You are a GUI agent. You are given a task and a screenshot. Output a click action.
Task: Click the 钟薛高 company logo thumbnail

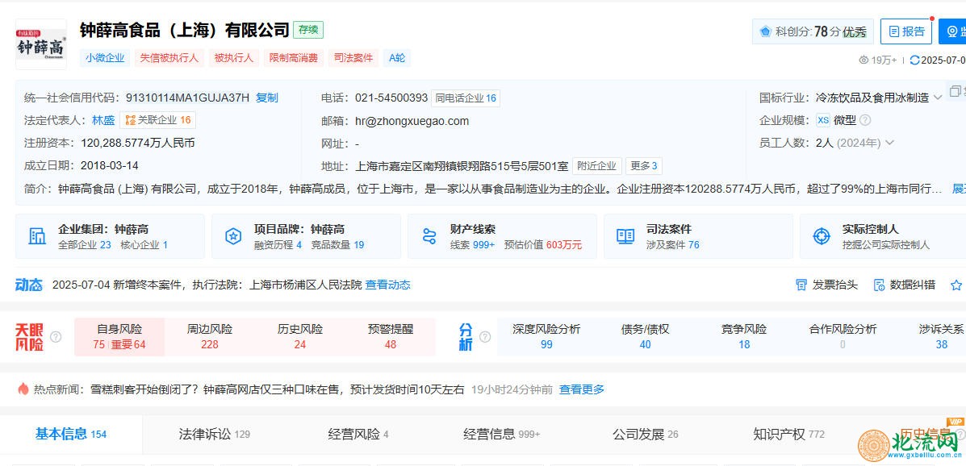[41, 44]
